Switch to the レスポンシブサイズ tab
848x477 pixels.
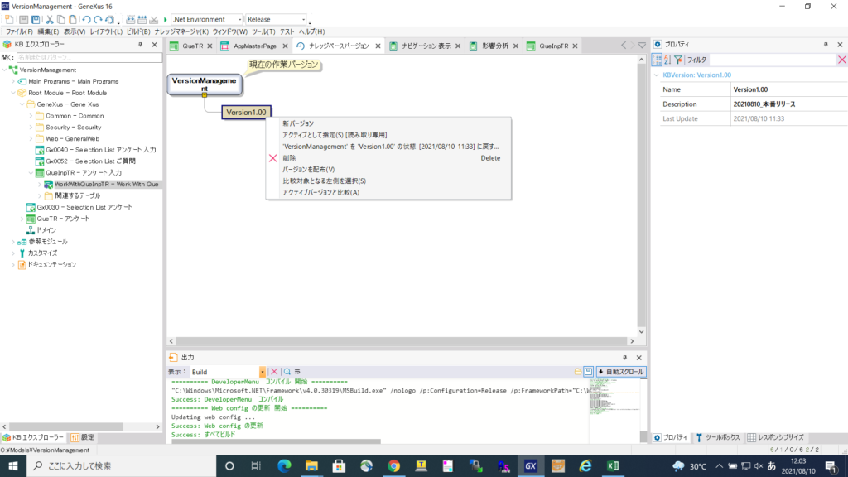(x=775, y=437)
